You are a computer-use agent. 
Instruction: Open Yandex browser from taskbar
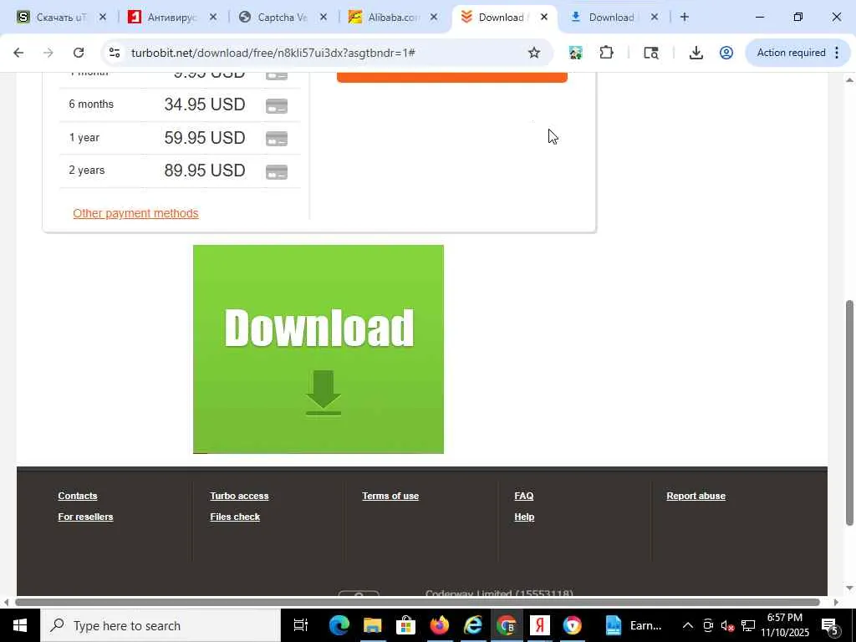point(539,625)
